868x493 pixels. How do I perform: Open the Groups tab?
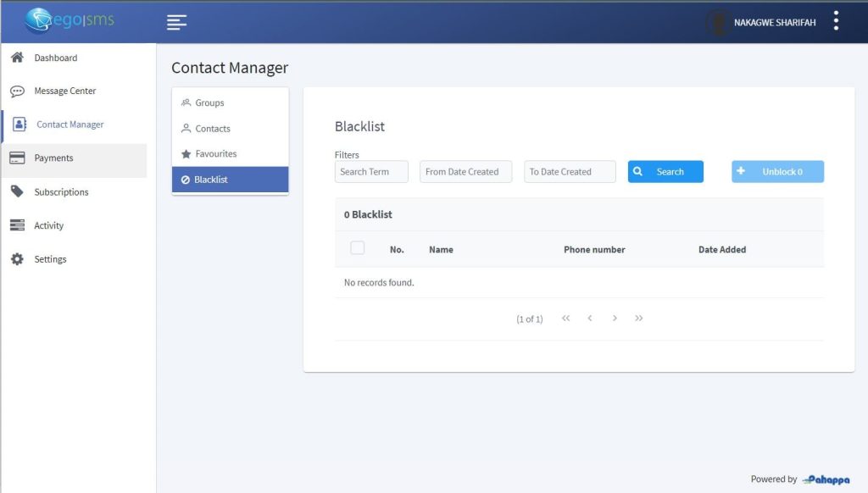pyautogui.click(x=209, y=102)
